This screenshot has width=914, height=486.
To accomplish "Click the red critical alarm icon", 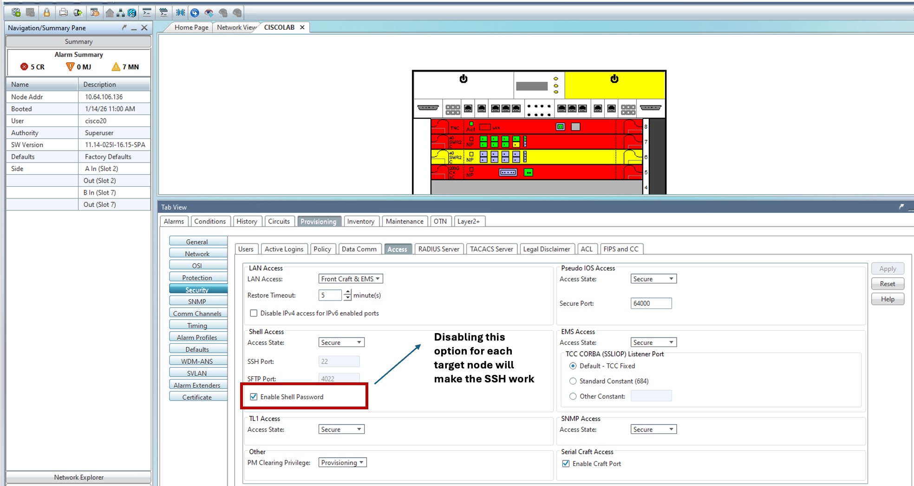I will pos(24,67).
